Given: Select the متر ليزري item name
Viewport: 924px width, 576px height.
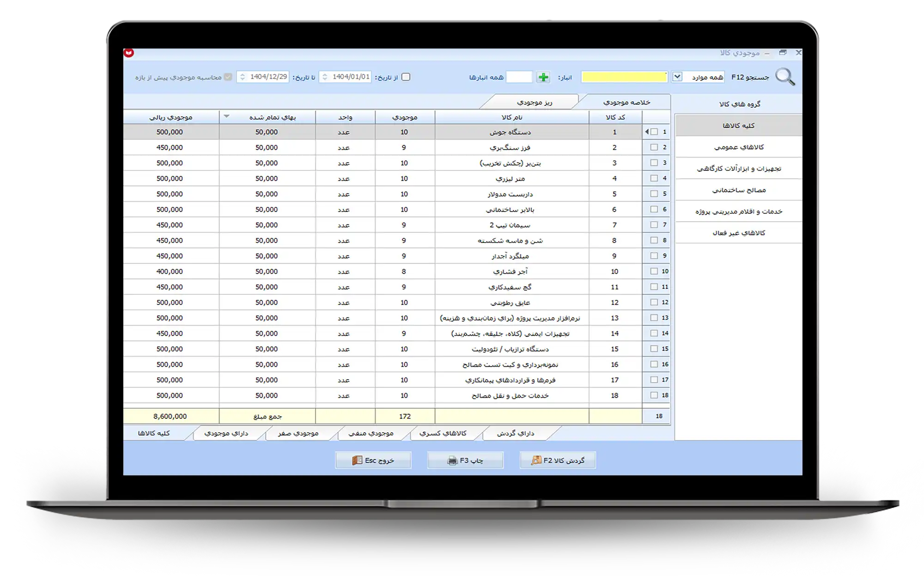Looking at the screenshot, I should click(x=510, y=178).
